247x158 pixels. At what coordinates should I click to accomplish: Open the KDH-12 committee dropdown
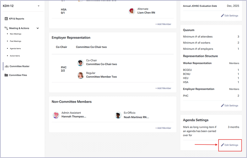[x=38, y=6]
